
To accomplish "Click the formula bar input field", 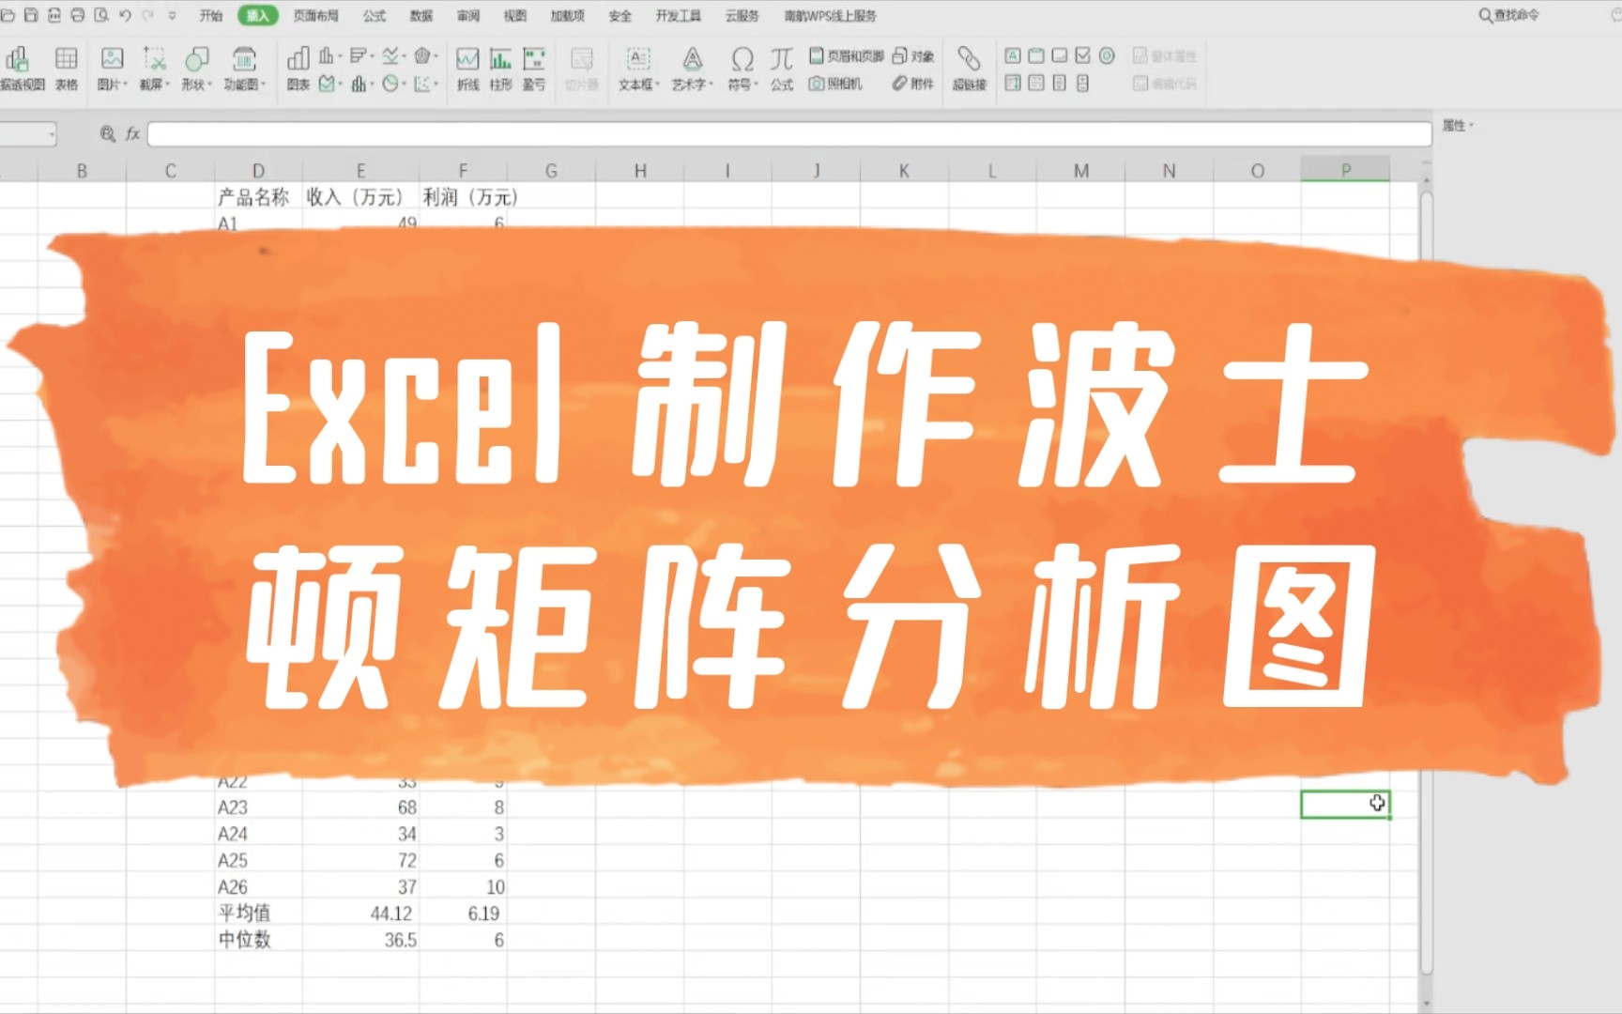I will 789,134.
